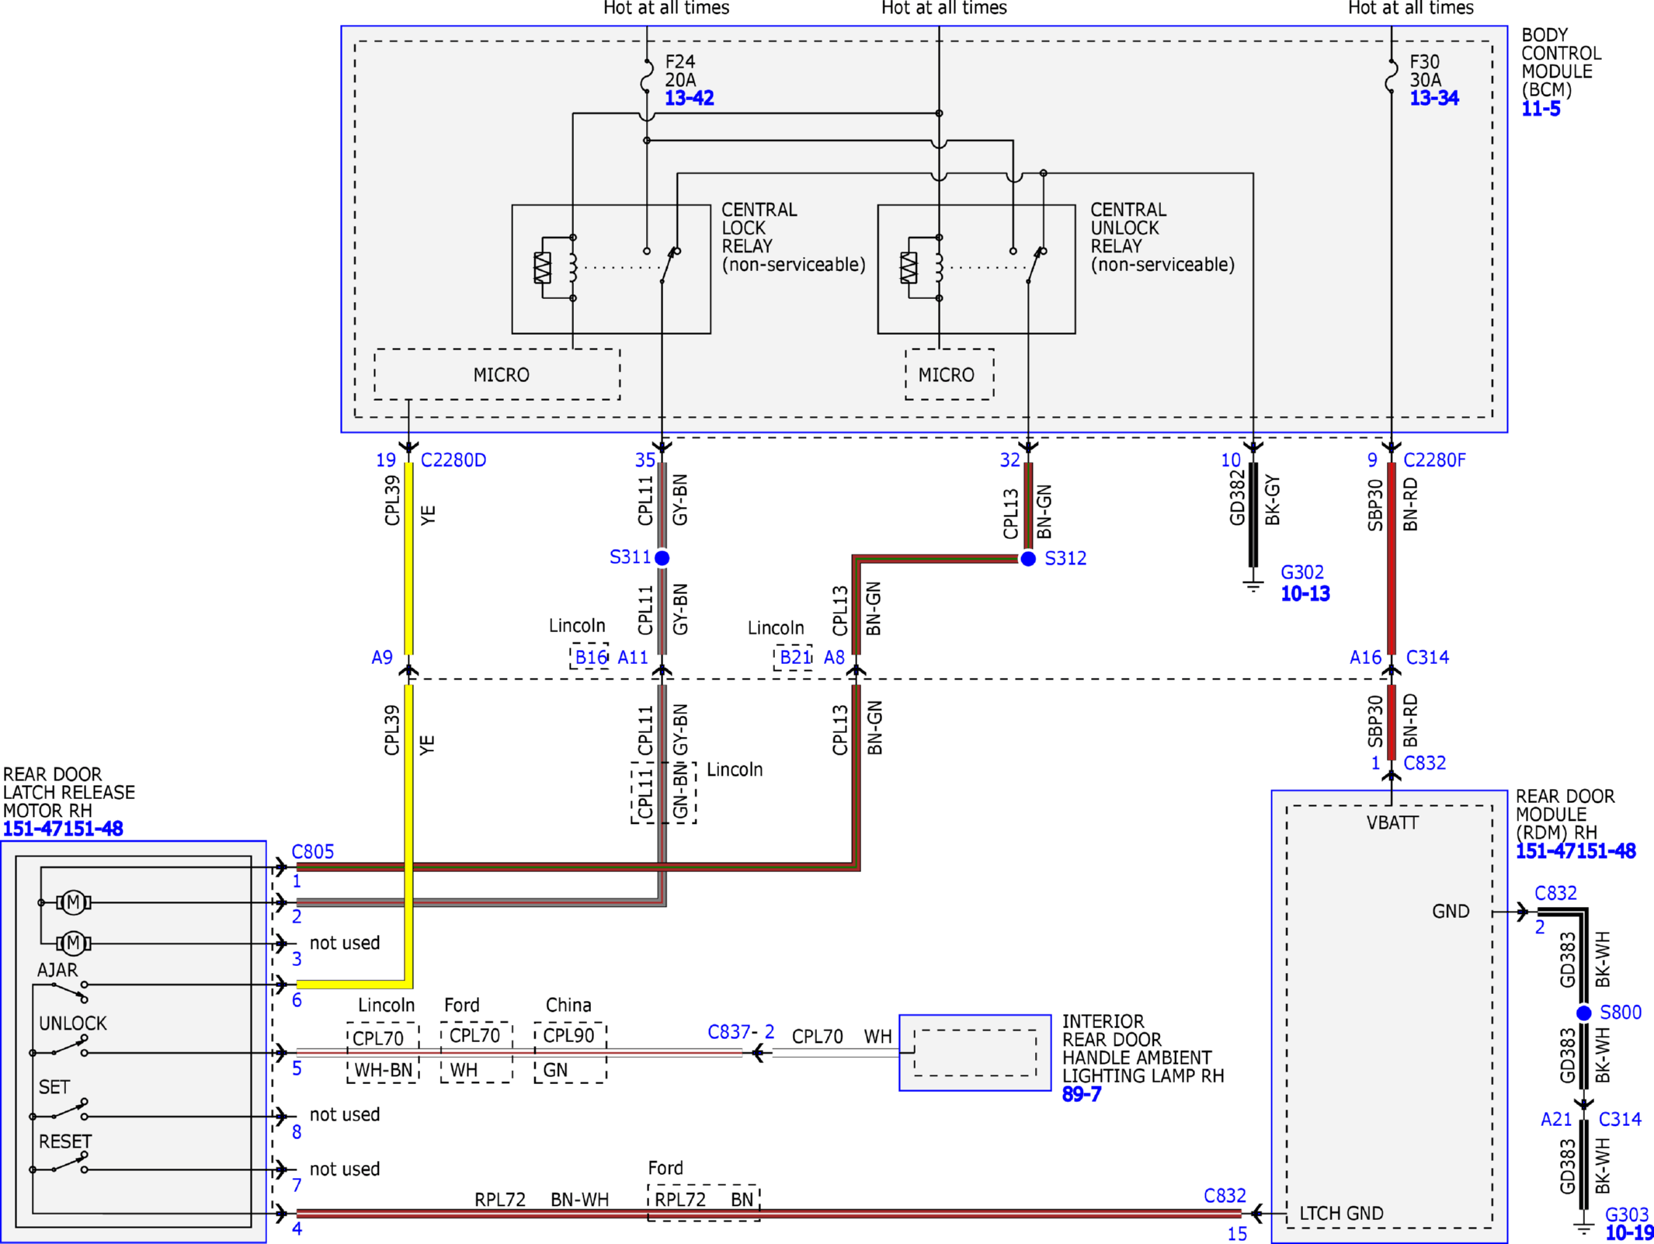Click the G303 ground symbol
Image resolution: width=1654 pixels, height=1244 pixels.
(x=1584, y=1226)
